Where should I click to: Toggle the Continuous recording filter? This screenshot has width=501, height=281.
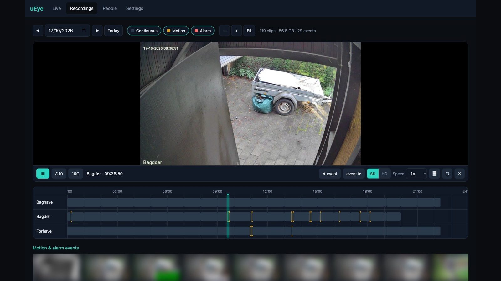click(144, 31)
